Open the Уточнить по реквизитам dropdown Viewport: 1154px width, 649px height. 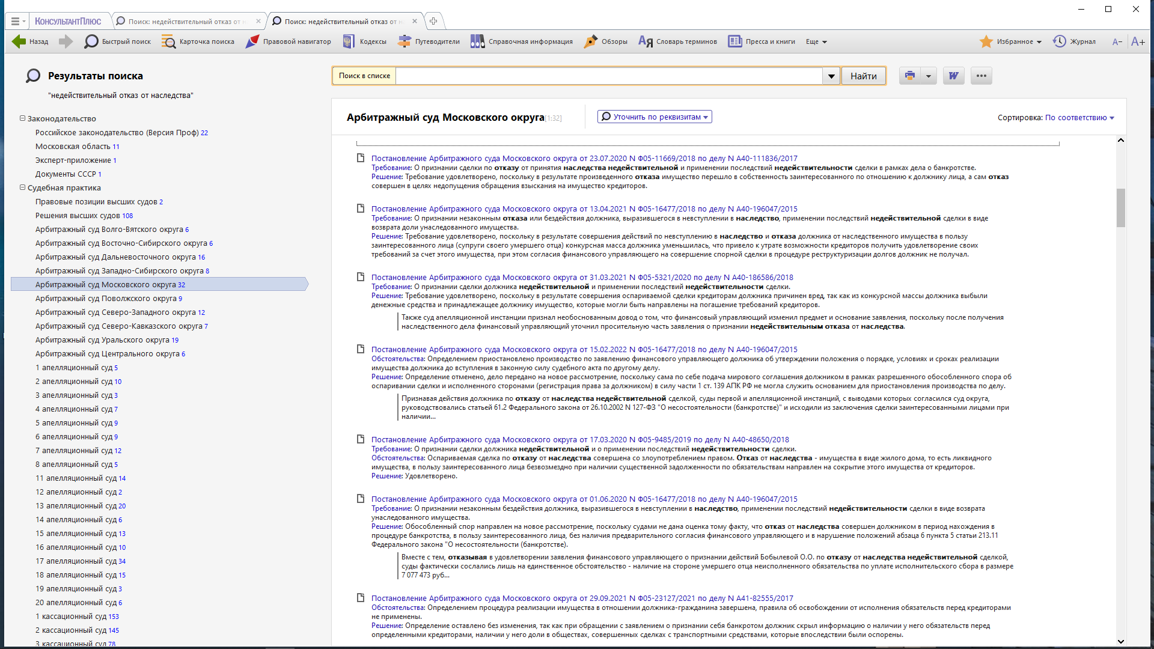pos(655,117)
